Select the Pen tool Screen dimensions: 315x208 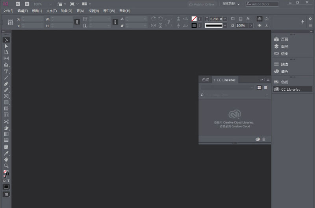[6, 84]
